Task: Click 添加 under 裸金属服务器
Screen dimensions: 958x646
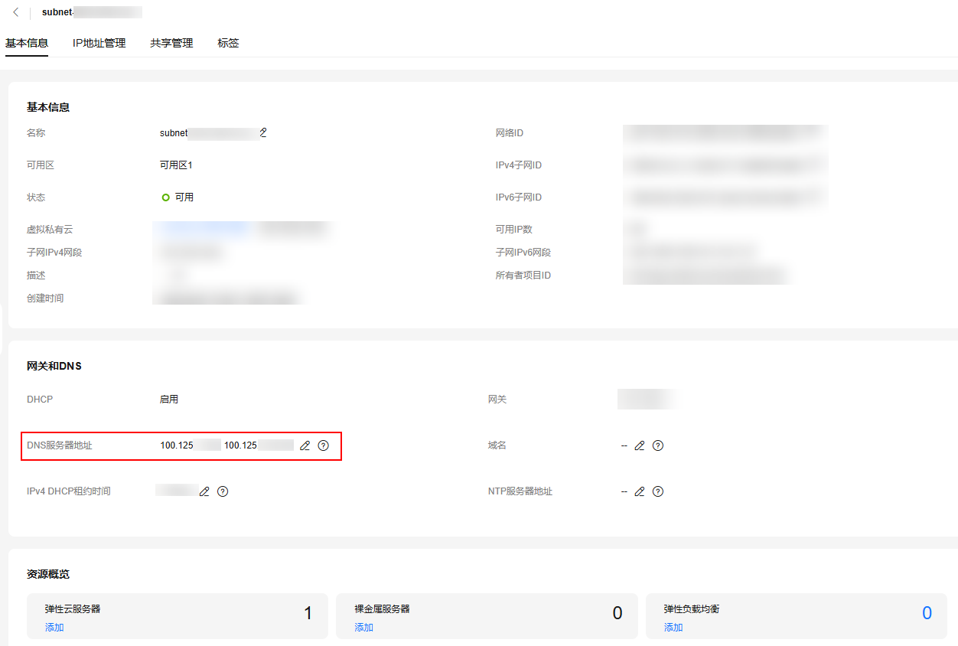Action: 362,627
